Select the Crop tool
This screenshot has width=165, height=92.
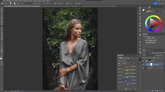tap(2, 11)
